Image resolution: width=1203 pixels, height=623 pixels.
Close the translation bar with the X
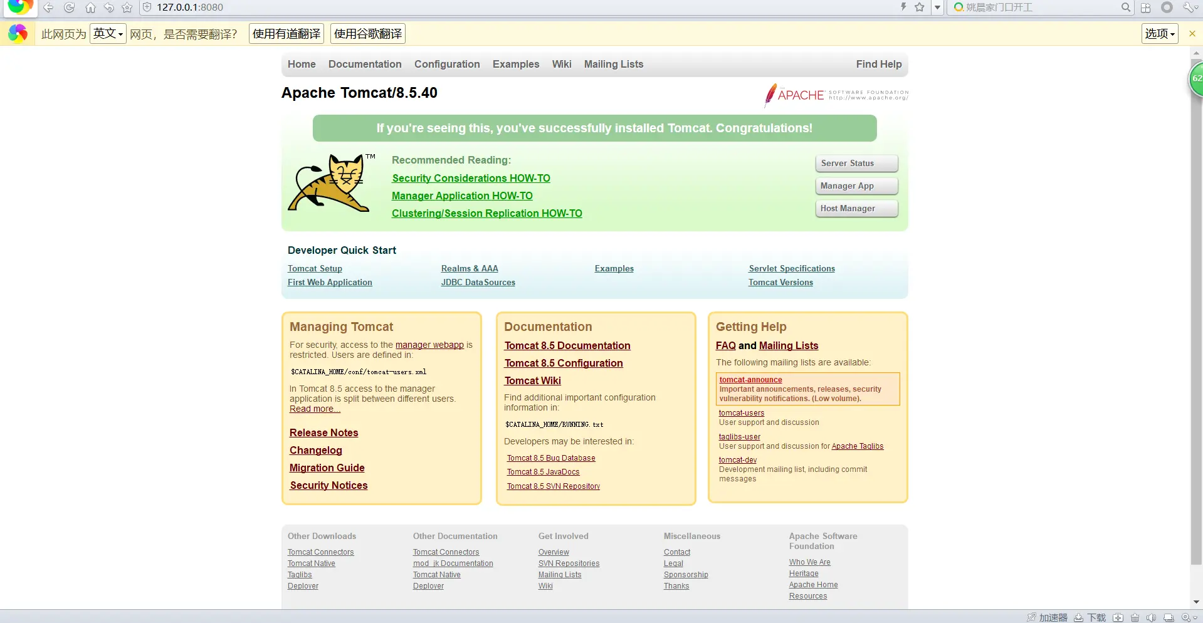(x=1192, y=34)
